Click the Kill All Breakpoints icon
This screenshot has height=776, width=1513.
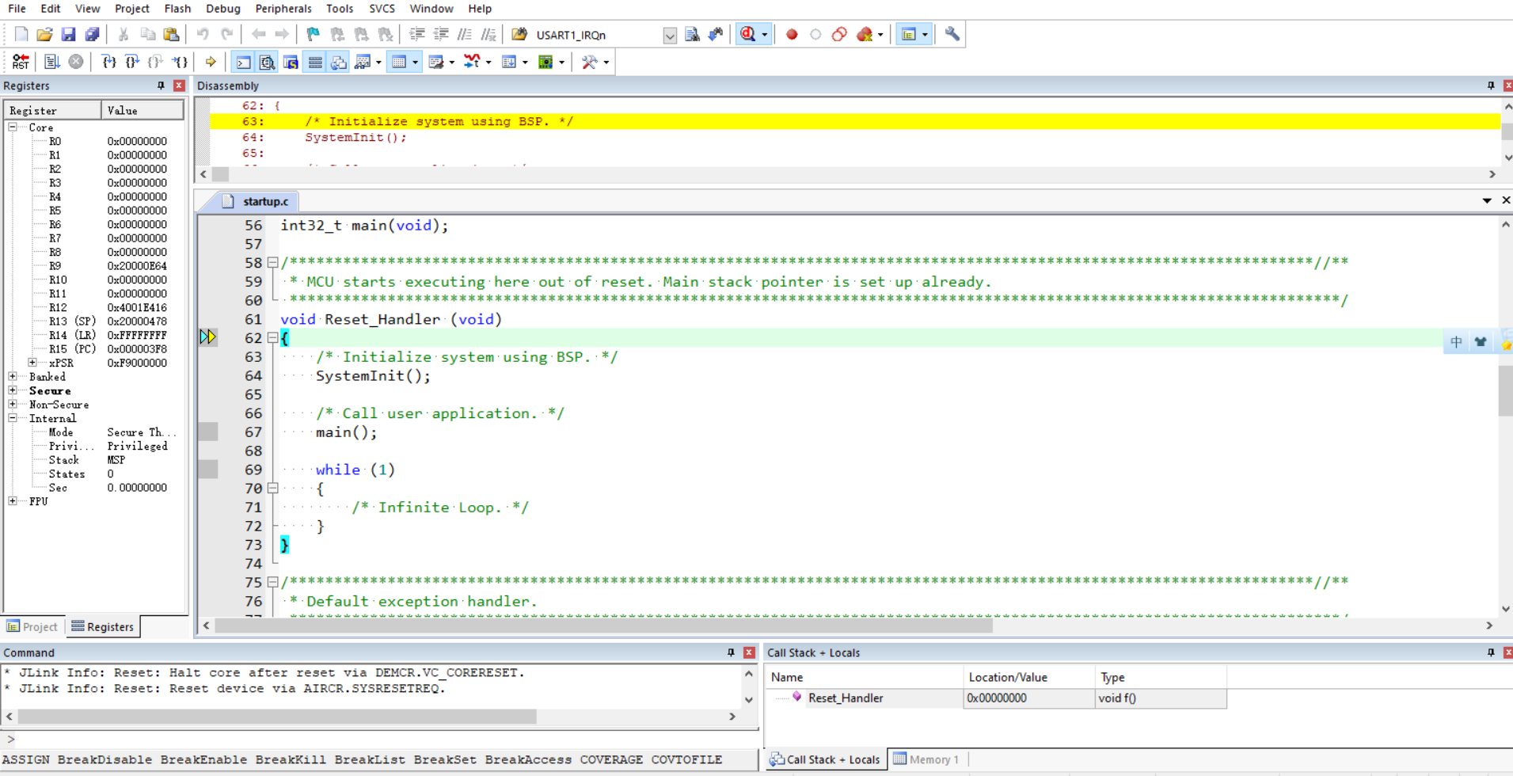pyautogui.click(x=865, y=34)
